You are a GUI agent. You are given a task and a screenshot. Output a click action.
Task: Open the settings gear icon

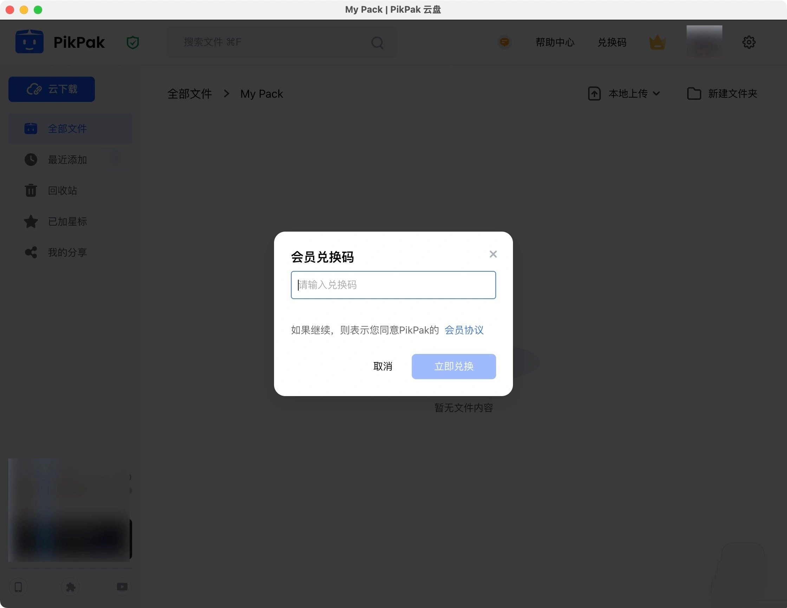coord(749,42)
